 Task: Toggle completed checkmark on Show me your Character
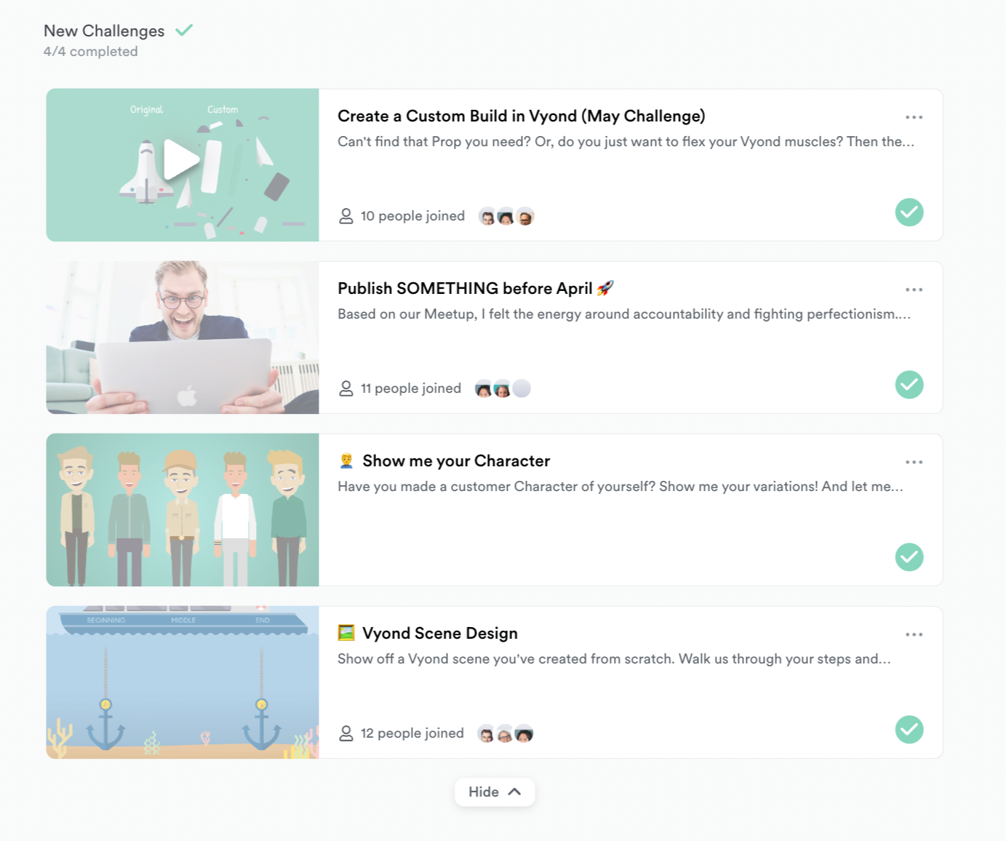[909, 557]
